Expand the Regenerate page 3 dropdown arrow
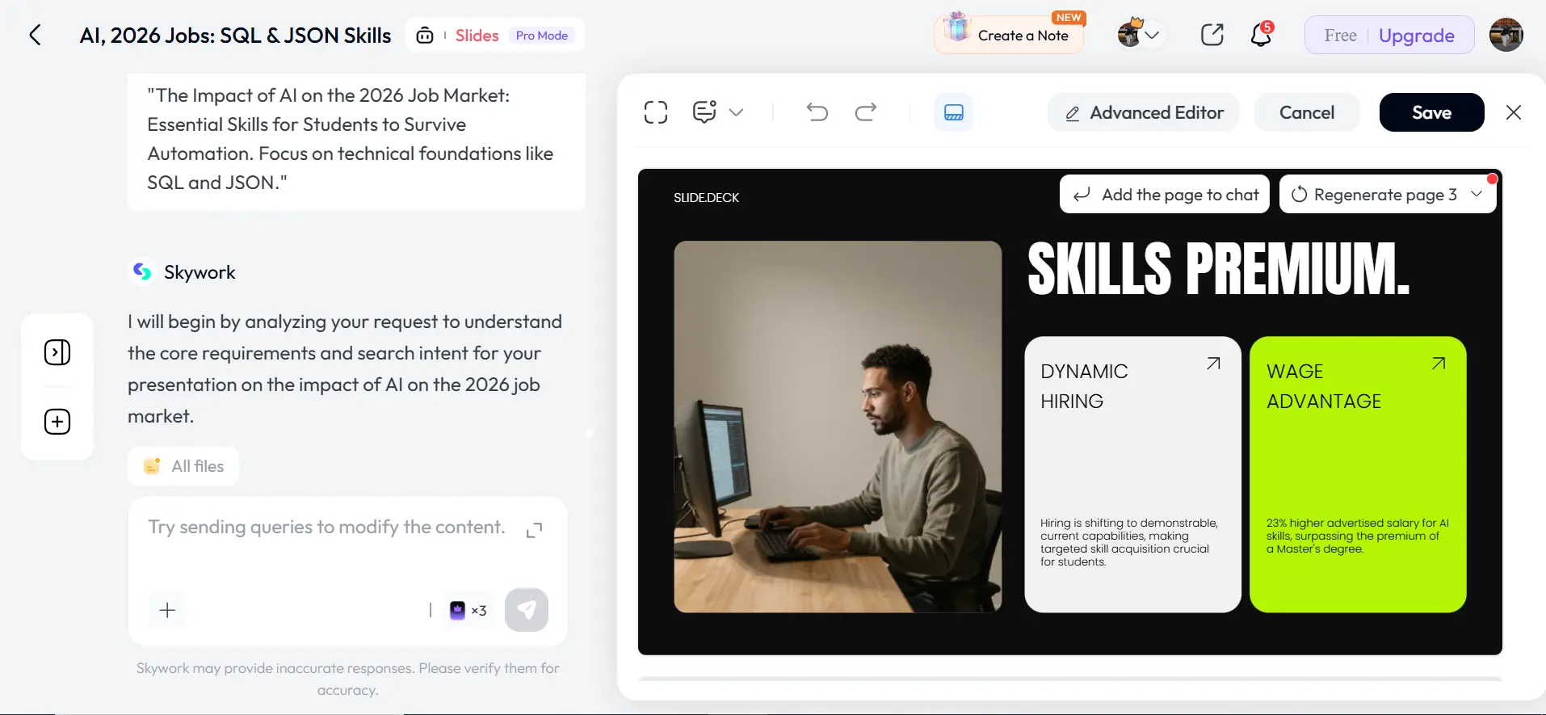 [x=1477, y=194]
